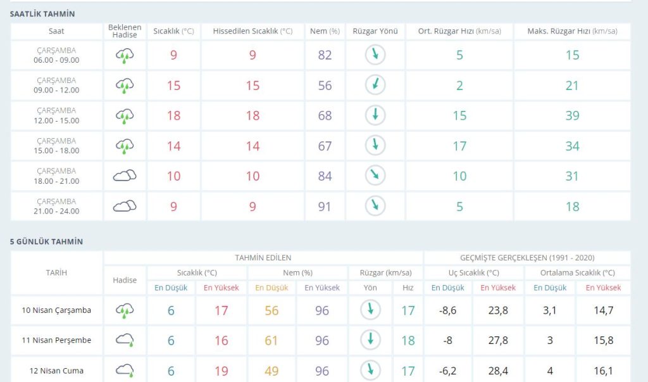Select the 10 Nisan Çarşamba date cell
The image size is (648, 382).
click(x=56, y=310)
